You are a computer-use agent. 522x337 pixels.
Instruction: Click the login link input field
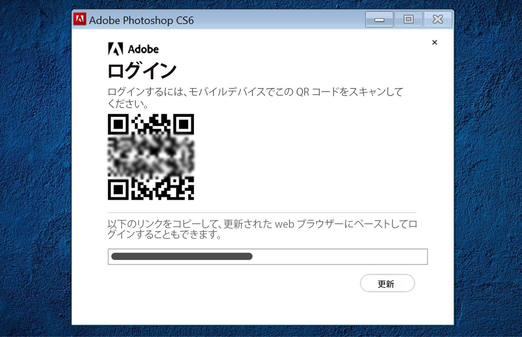pos(268,256)
